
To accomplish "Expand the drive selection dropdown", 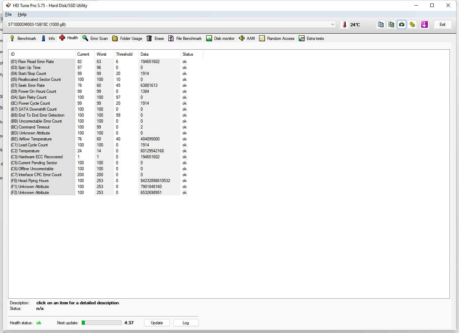I will point(332,25).
